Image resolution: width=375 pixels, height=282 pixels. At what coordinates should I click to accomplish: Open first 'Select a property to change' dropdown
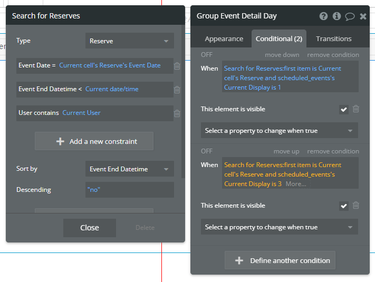(279, 131)
